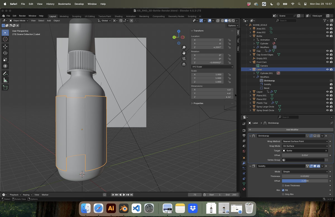Hide the Cap object in viewport

pyautogui.click(x=327, y=51)
